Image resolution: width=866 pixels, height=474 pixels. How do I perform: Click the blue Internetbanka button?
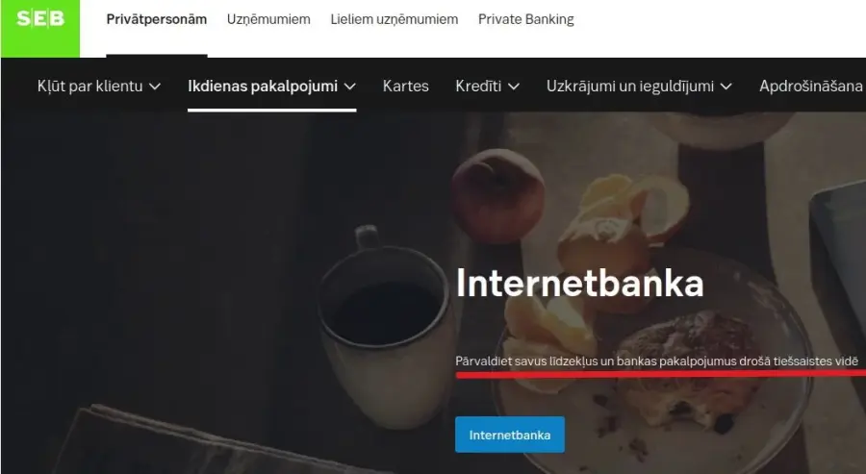[x=510, y=435]
